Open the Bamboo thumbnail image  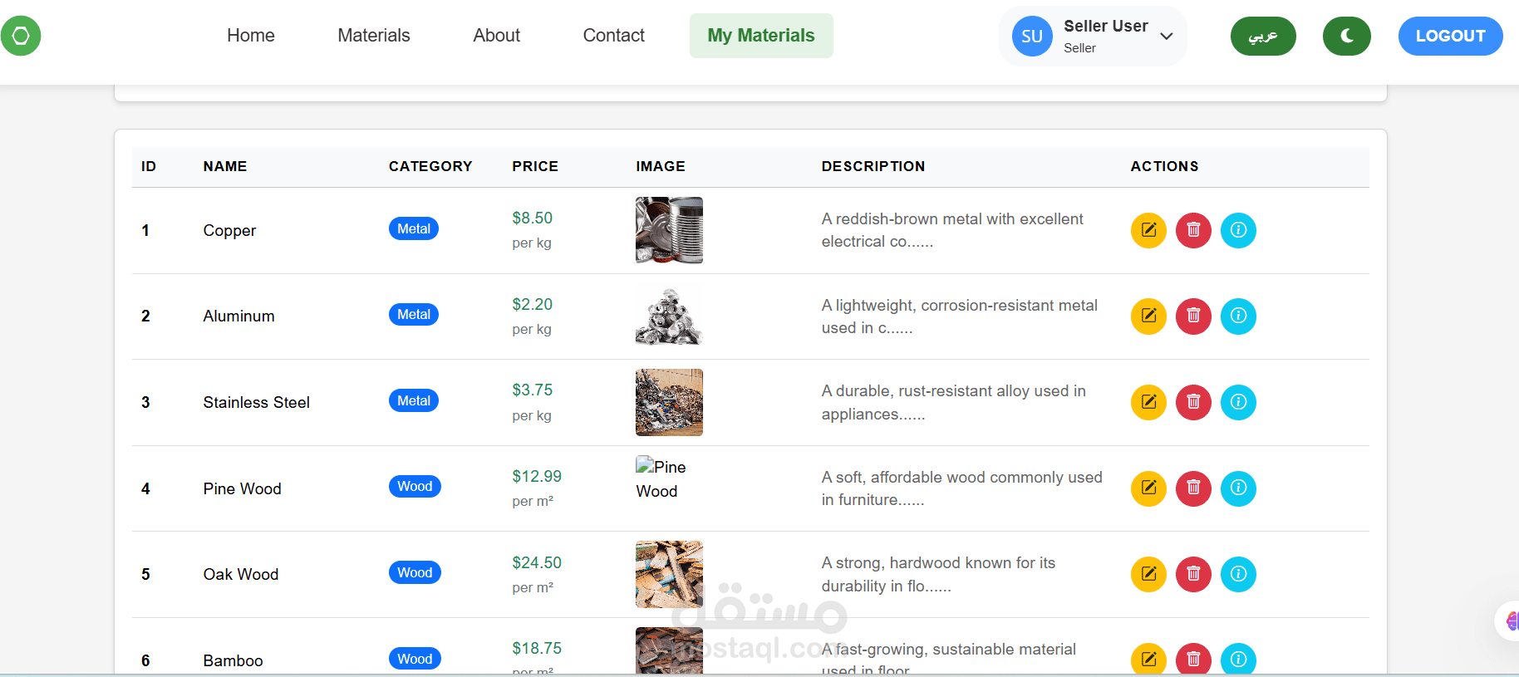(669, 650)
